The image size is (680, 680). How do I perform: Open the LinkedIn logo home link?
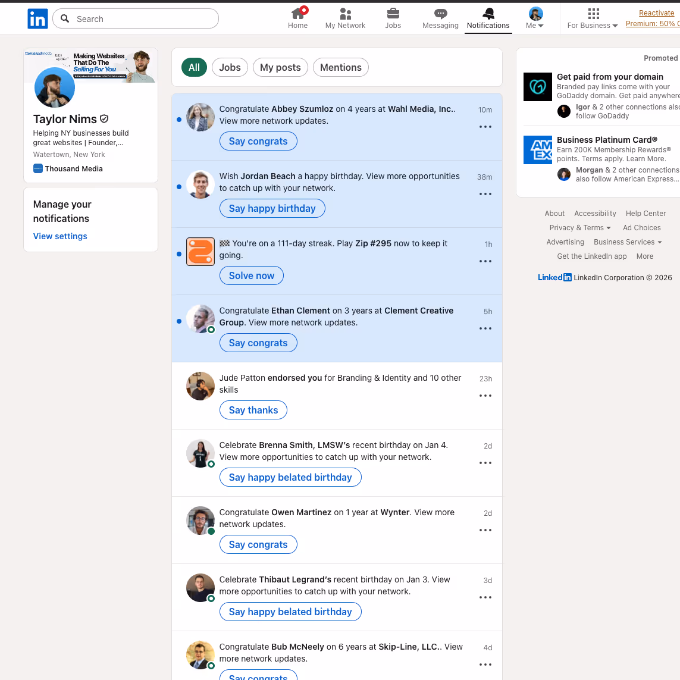click(x=37, y=18)
